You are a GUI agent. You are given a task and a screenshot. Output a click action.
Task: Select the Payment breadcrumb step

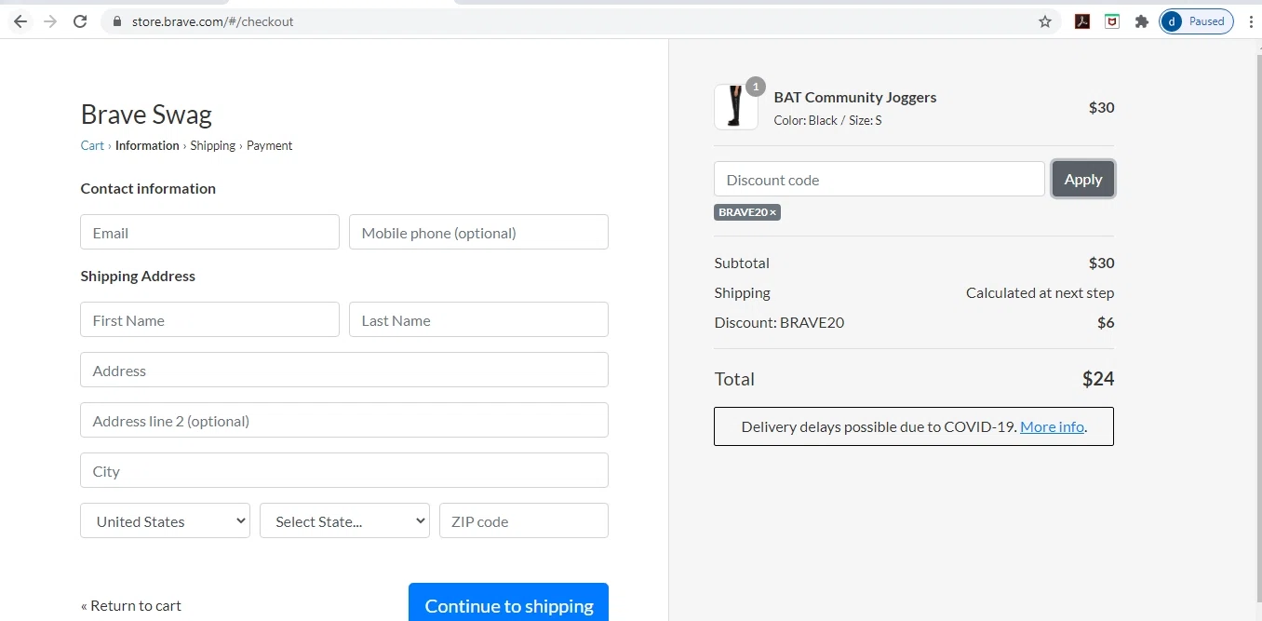tap(270, 145)
